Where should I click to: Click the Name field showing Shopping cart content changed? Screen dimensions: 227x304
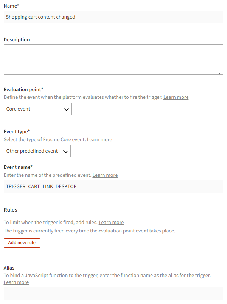(113, 17)
